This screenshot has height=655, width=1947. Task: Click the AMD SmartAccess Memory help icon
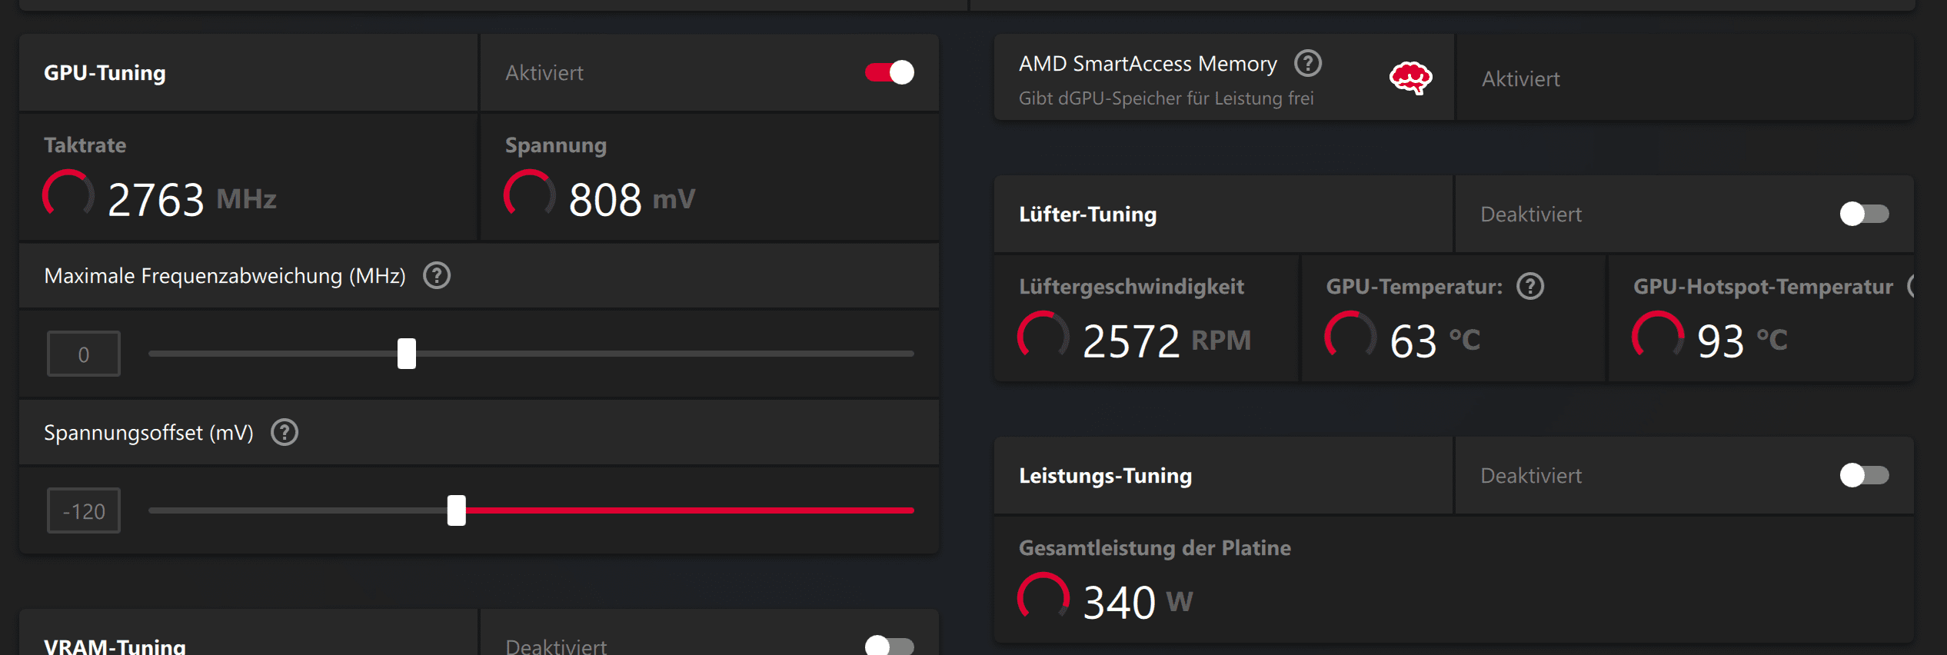pyautogui.click(x=1307, y=64)
